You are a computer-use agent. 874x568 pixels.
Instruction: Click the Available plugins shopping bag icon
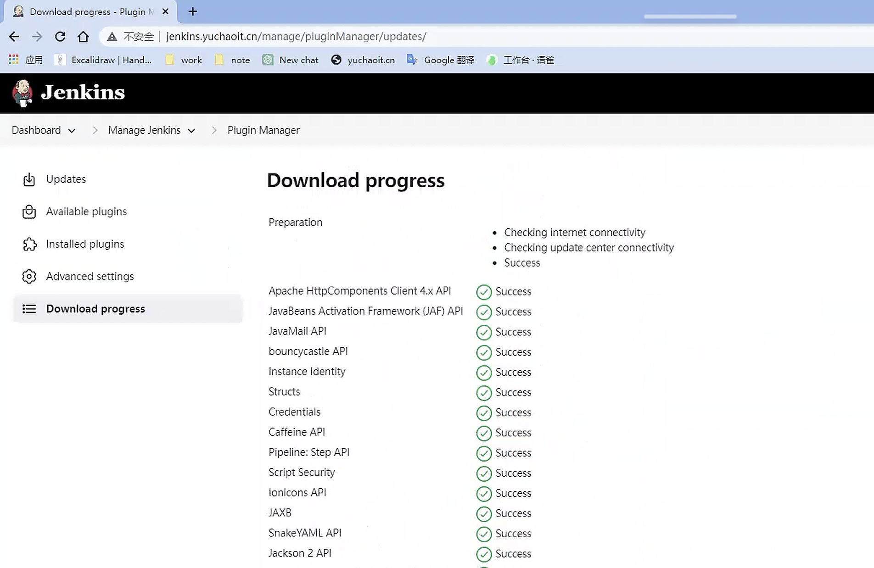pos(29,212)
